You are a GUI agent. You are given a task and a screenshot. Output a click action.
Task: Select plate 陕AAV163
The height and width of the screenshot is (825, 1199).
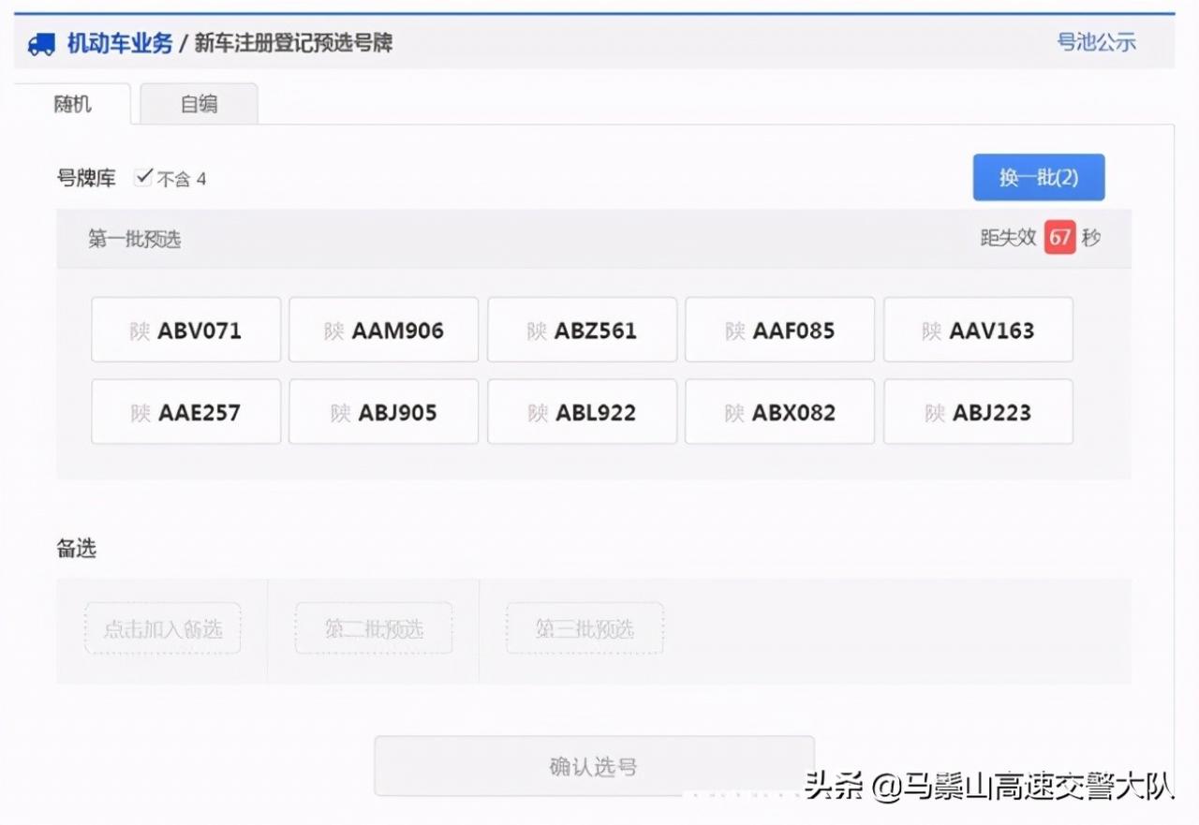pos(978,329)
